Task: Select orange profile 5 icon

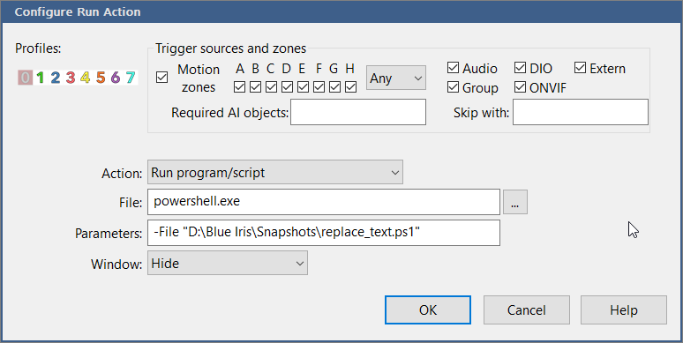Action: coord(101,78)
